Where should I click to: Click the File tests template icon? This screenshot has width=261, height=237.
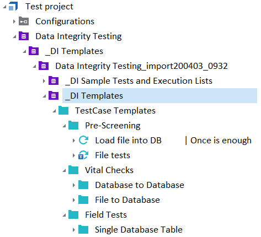coord(83,155)
